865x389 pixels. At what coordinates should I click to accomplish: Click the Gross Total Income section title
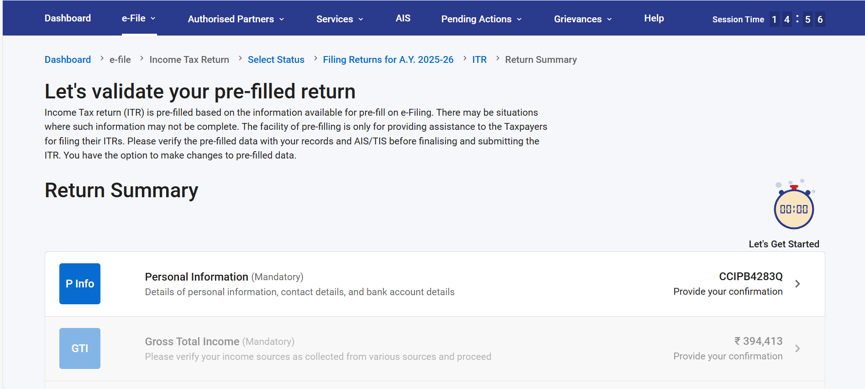(x=192, y=342)
